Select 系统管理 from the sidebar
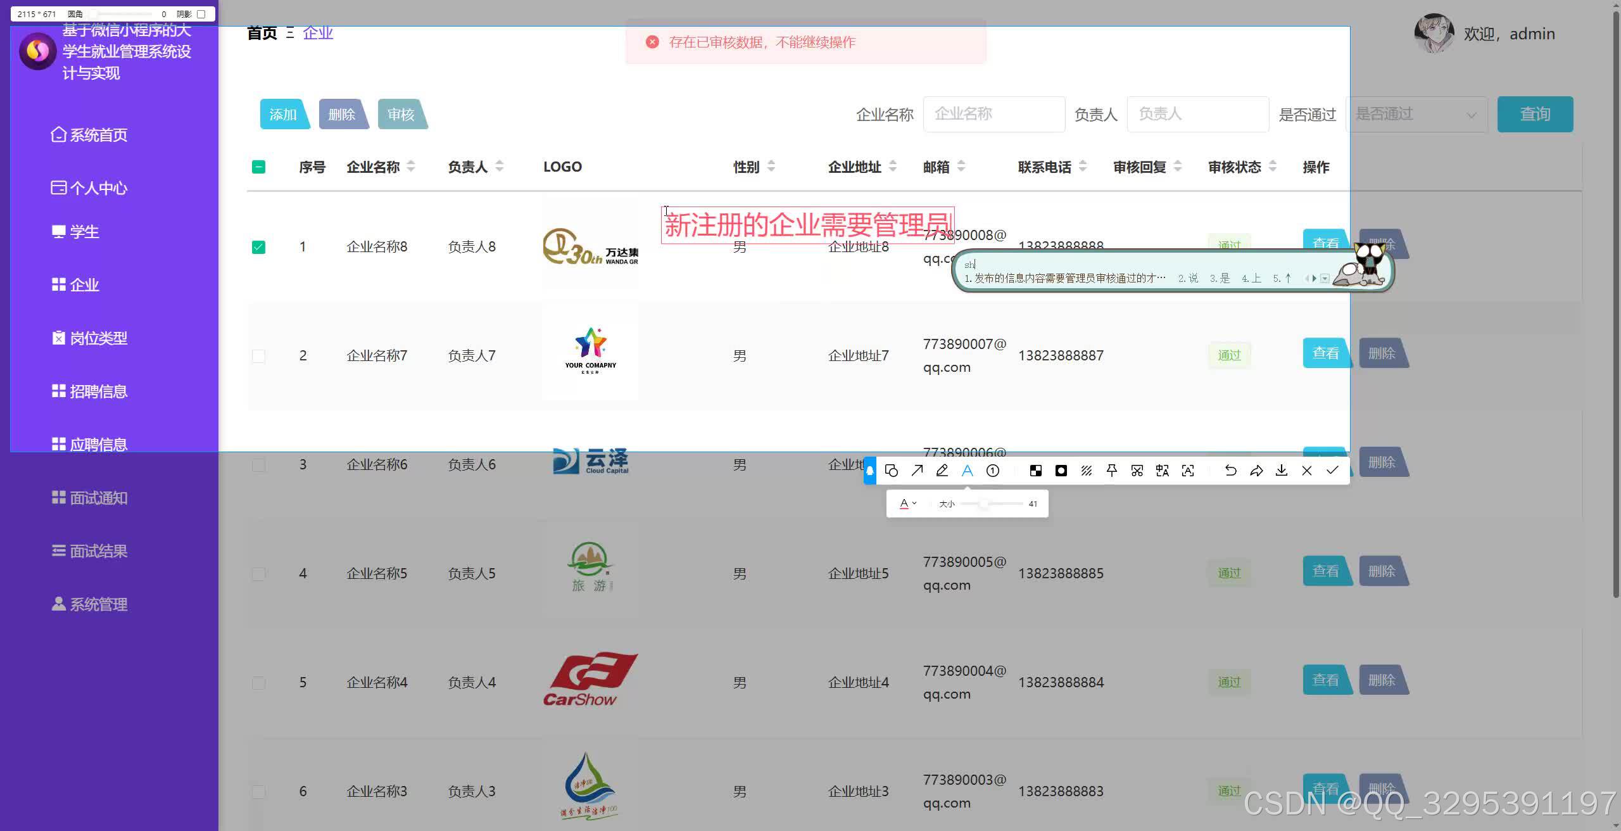1621x831 pixels. click(x=98, y=604)
